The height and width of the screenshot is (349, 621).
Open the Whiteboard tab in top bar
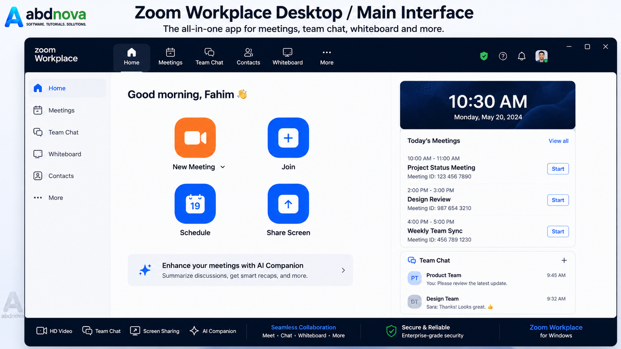tap(288, 57)
